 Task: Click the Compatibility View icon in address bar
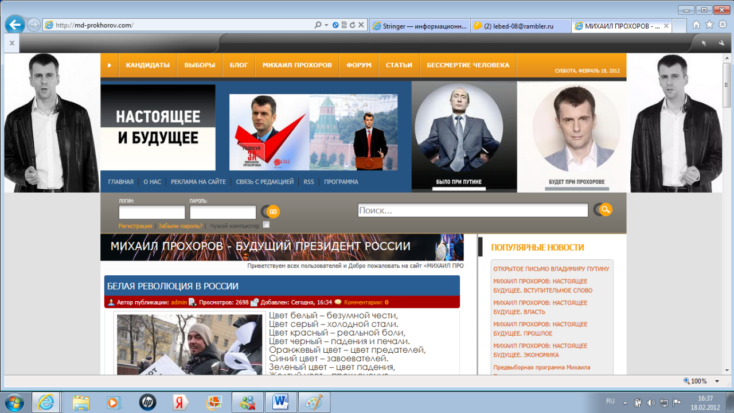click(x=343, y=25)
